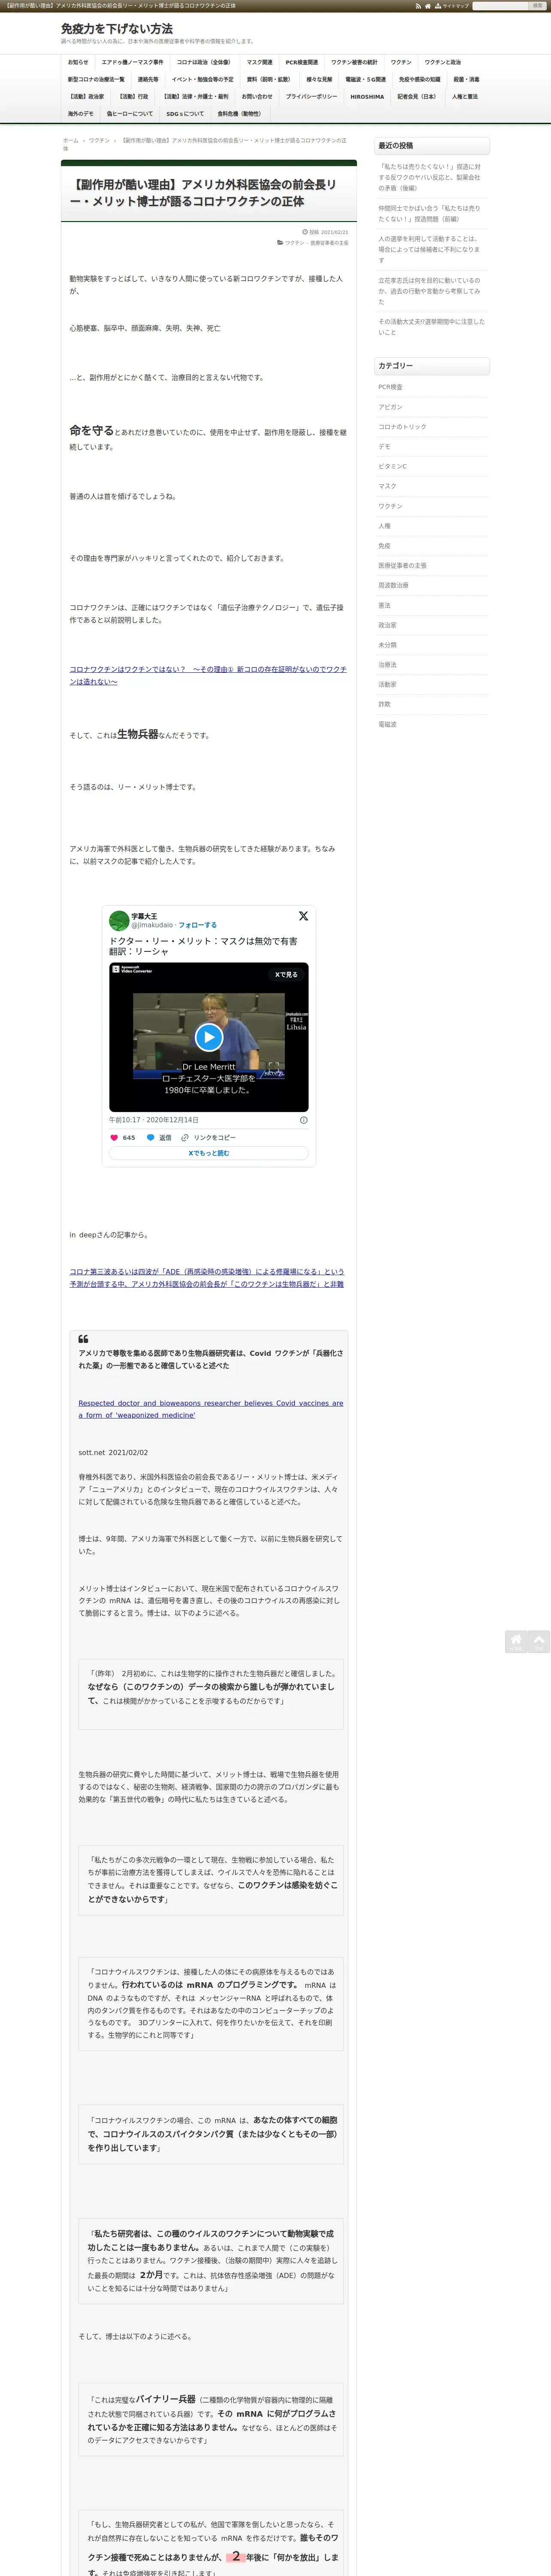
Task: Select the マスク category in sidebar
Action: pyautogui.click(x=387, y=486)
